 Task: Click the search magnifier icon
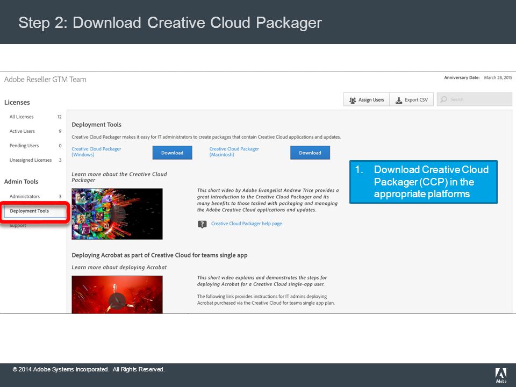443,99
